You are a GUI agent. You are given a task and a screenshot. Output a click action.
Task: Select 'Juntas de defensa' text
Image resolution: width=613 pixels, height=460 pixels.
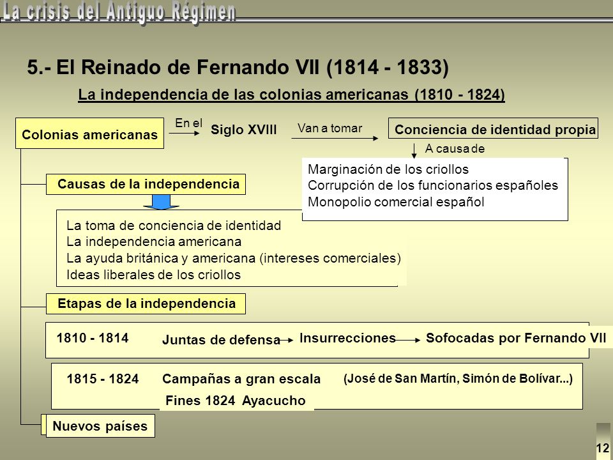coord(222,340)
